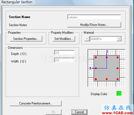The height and width of the screenshot is (115, 134).
Task: Click the plus button beside material list
Action: (87, 39)
